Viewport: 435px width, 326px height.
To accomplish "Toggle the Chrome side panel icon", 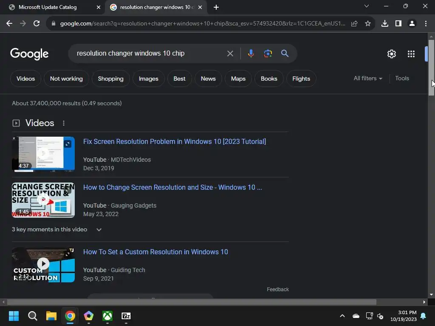I will [x=398, y=24].
